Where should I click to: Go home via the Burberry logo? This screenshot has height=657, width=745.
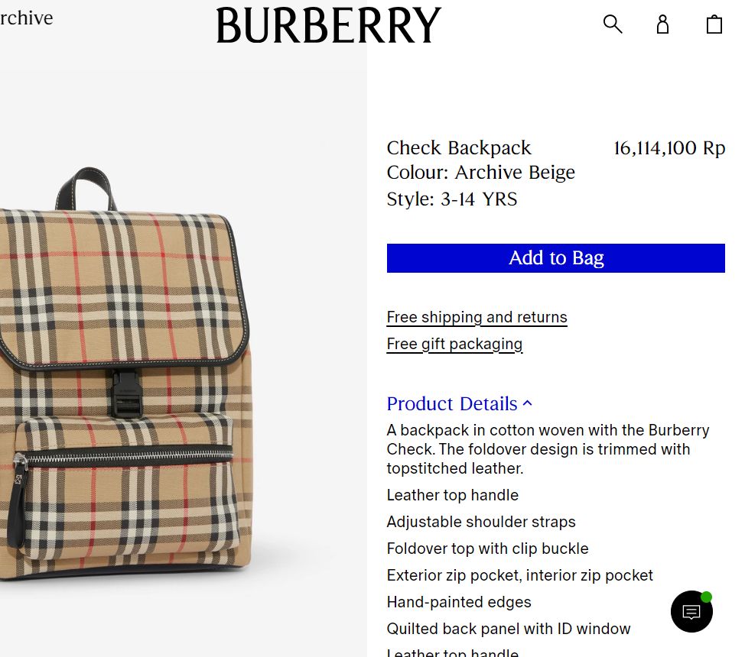click(x=329, y=25)
